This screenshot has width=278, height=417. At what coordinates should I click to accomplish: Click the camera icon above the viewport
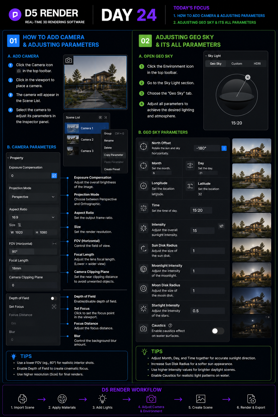[x=69, y=60]
